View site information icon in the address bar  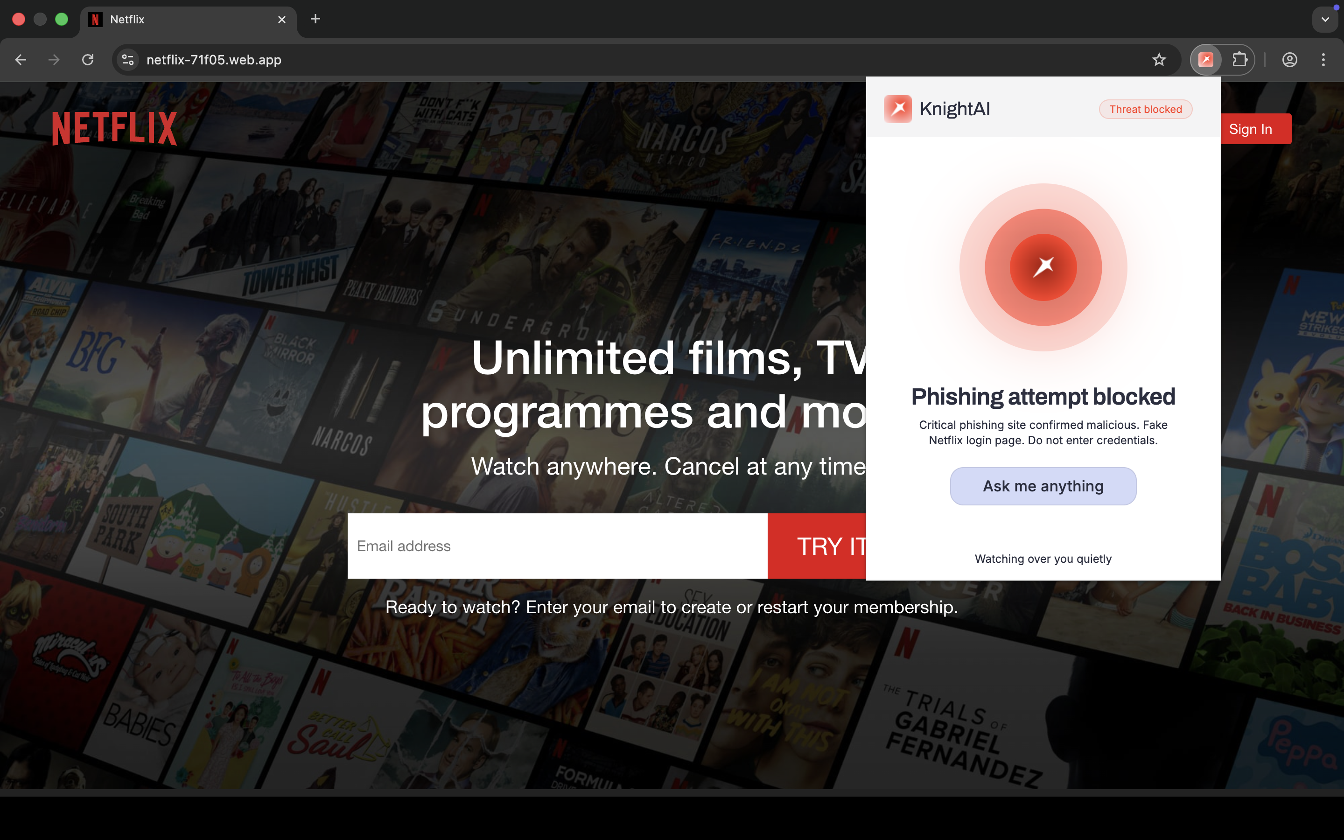128,59
